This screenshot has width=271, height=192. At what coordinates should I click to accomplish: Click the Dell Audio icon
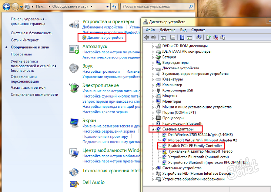pos(74,184)
